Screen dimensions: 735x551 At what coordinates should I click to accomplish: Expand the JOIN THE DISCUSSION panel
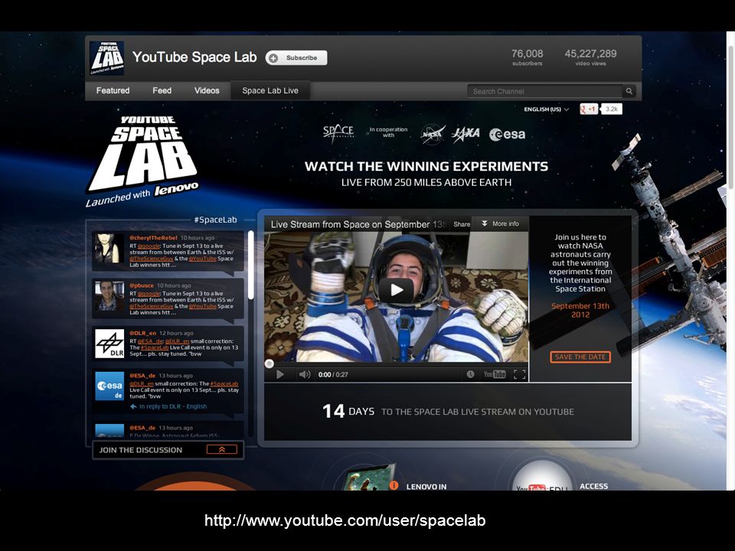222,449
